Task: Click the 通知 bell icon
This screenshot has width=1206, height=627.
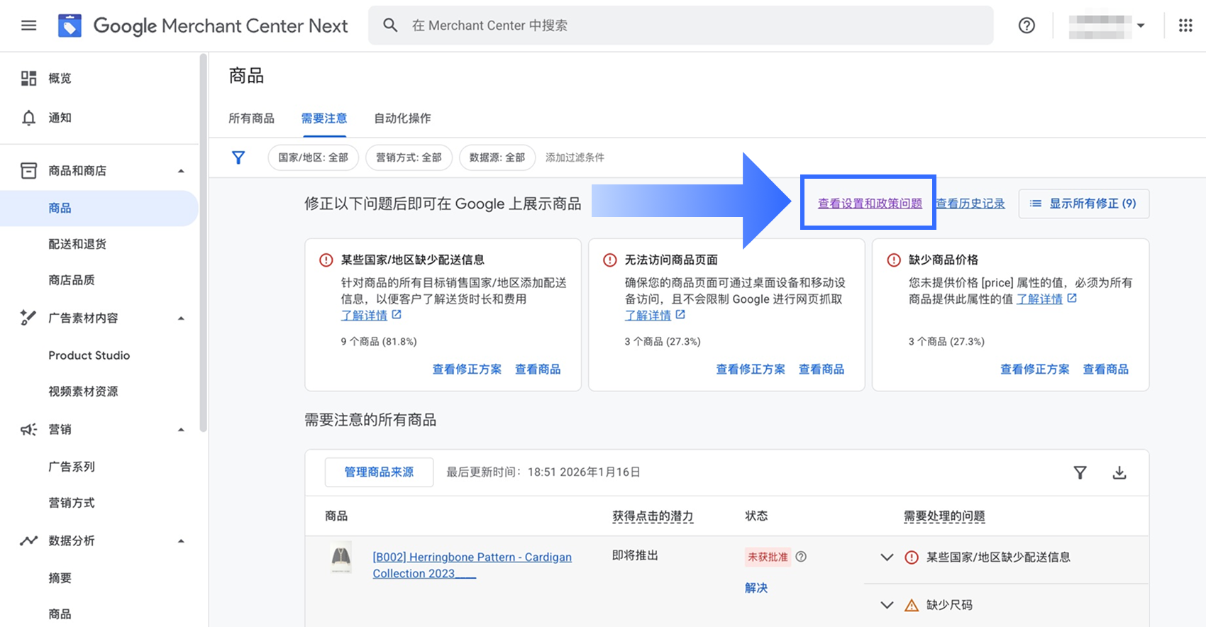Action: click(x=28, y=118)
